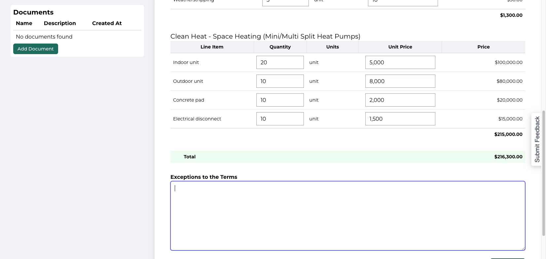This screenshot has height=259, width=546.
Task: Click the Units column header
Action: click(333, 47)
